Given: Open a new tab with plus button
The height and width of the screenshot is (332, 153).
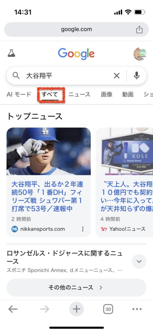Looking at the screenshot, I should [x=76, y=309].
